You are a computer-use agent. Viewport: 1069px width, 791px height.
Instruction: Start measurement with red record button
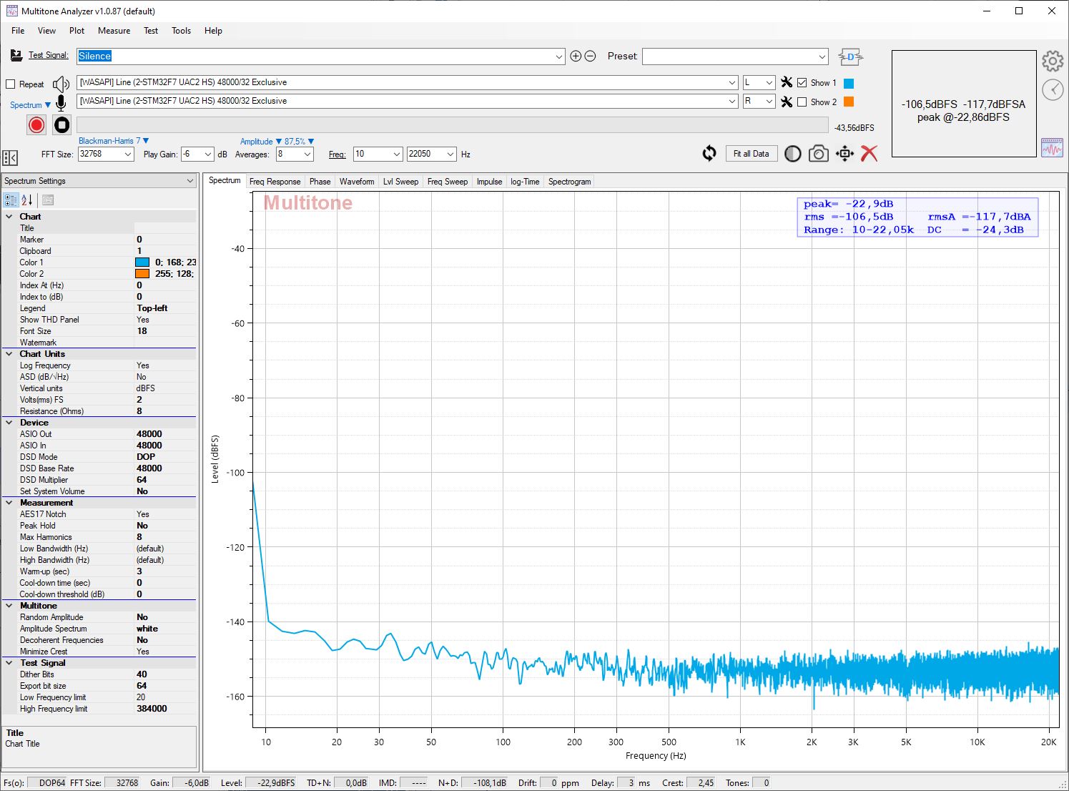coord(36,125)
